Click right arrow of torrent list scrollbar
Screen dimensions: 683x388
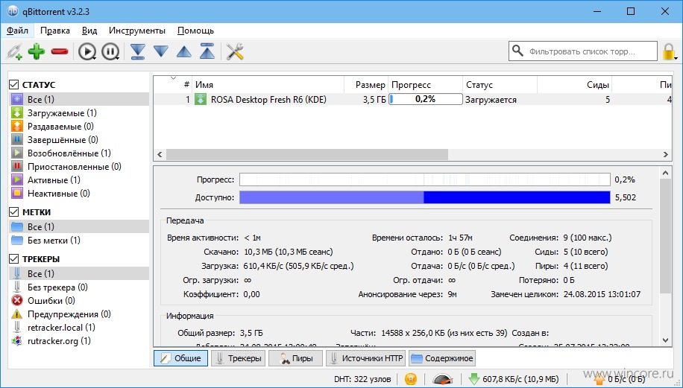tap(666, 154)
